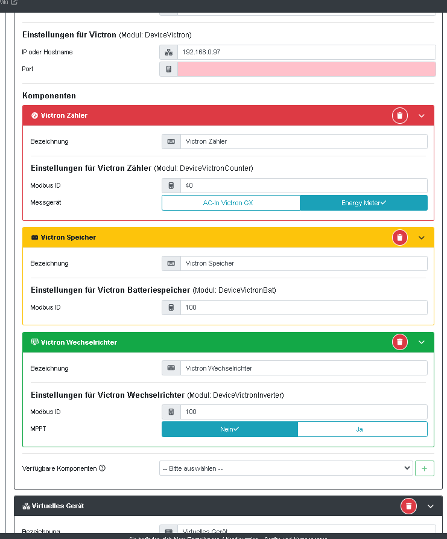Click the MPPT label
The height and width of the screenshot is (539, 447).
(x=38, y=429)
